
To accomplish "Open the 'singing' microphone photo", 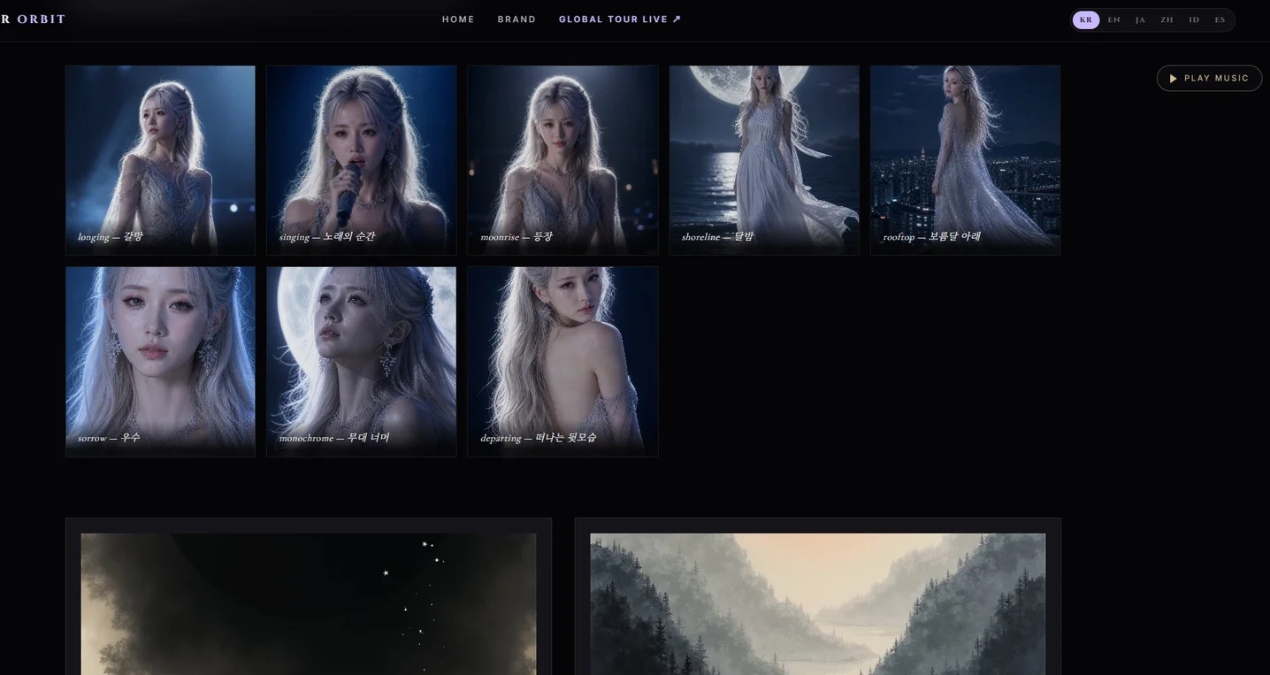I will 362,160.
